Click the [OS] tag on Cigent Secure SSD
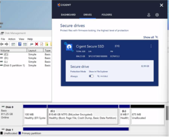The width and height of the screenshot is (169, 137). 117,46
